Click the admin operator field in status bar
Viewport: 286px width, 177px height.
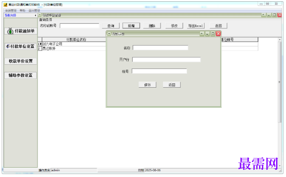coord(74,170)
